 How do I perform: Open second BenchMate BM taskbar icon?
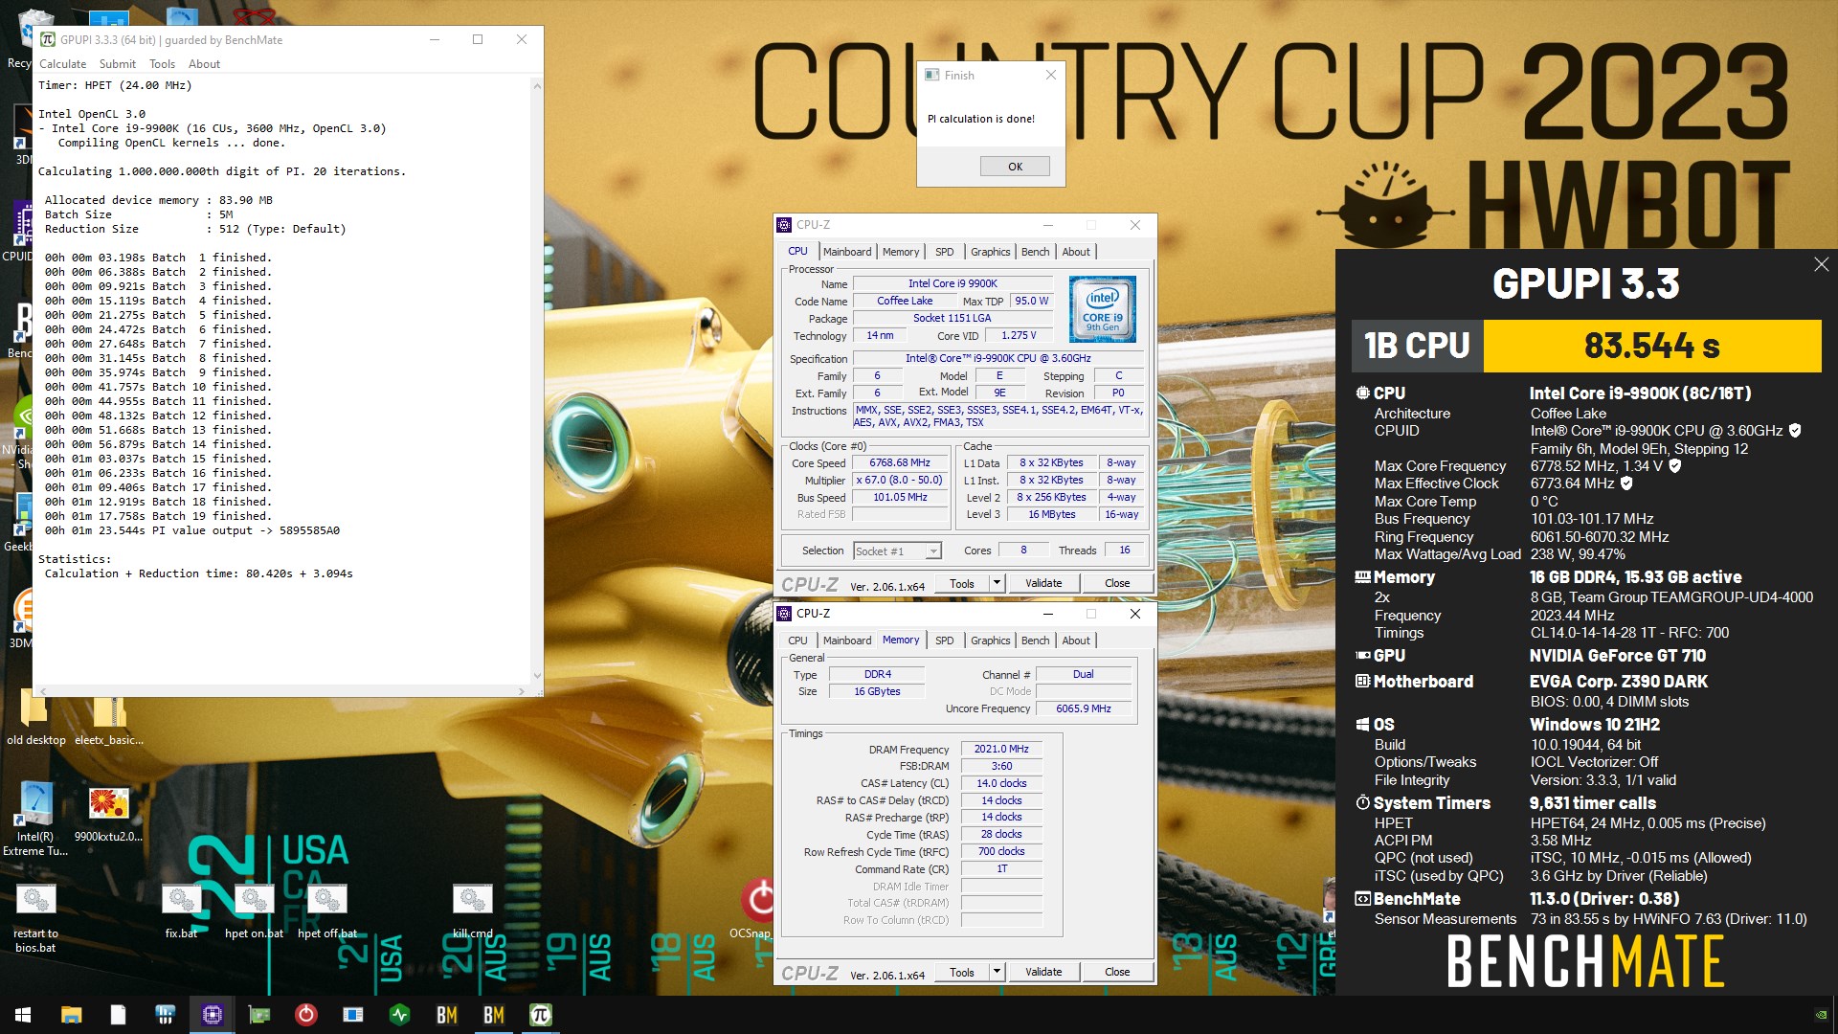494,1015
